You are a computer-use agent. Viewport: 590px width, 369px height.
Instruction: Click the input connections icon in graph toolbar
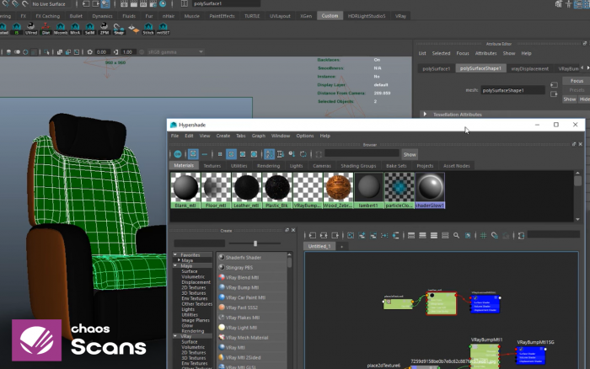tap(313, 235)
